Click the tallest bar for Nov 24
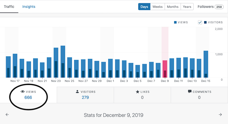The width and height of the screenshot is (228, 124). click(63, 62)
